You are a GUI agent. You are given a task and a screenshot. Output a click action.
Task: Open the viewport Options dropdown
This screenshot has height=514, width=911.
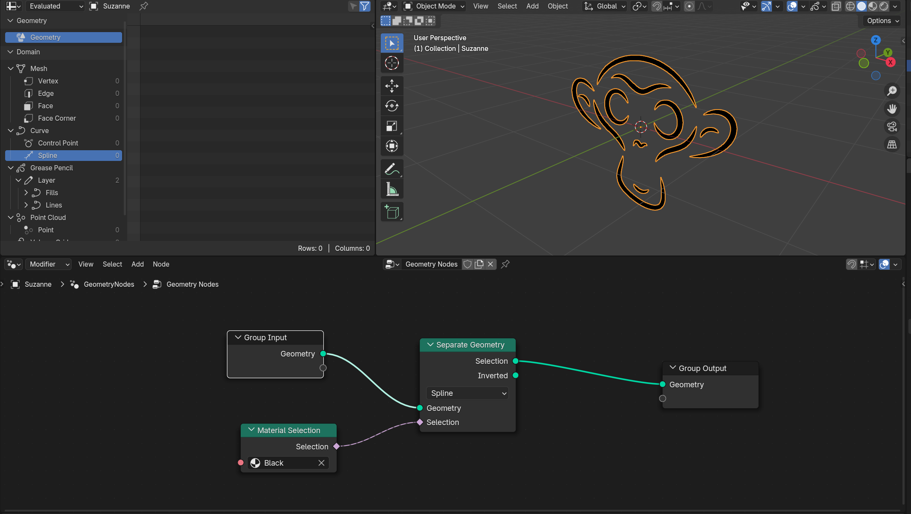(882, 21)
